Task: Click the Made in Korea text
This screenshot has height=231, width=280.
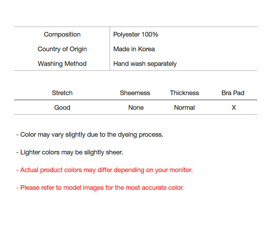Action: click(134, 49)
